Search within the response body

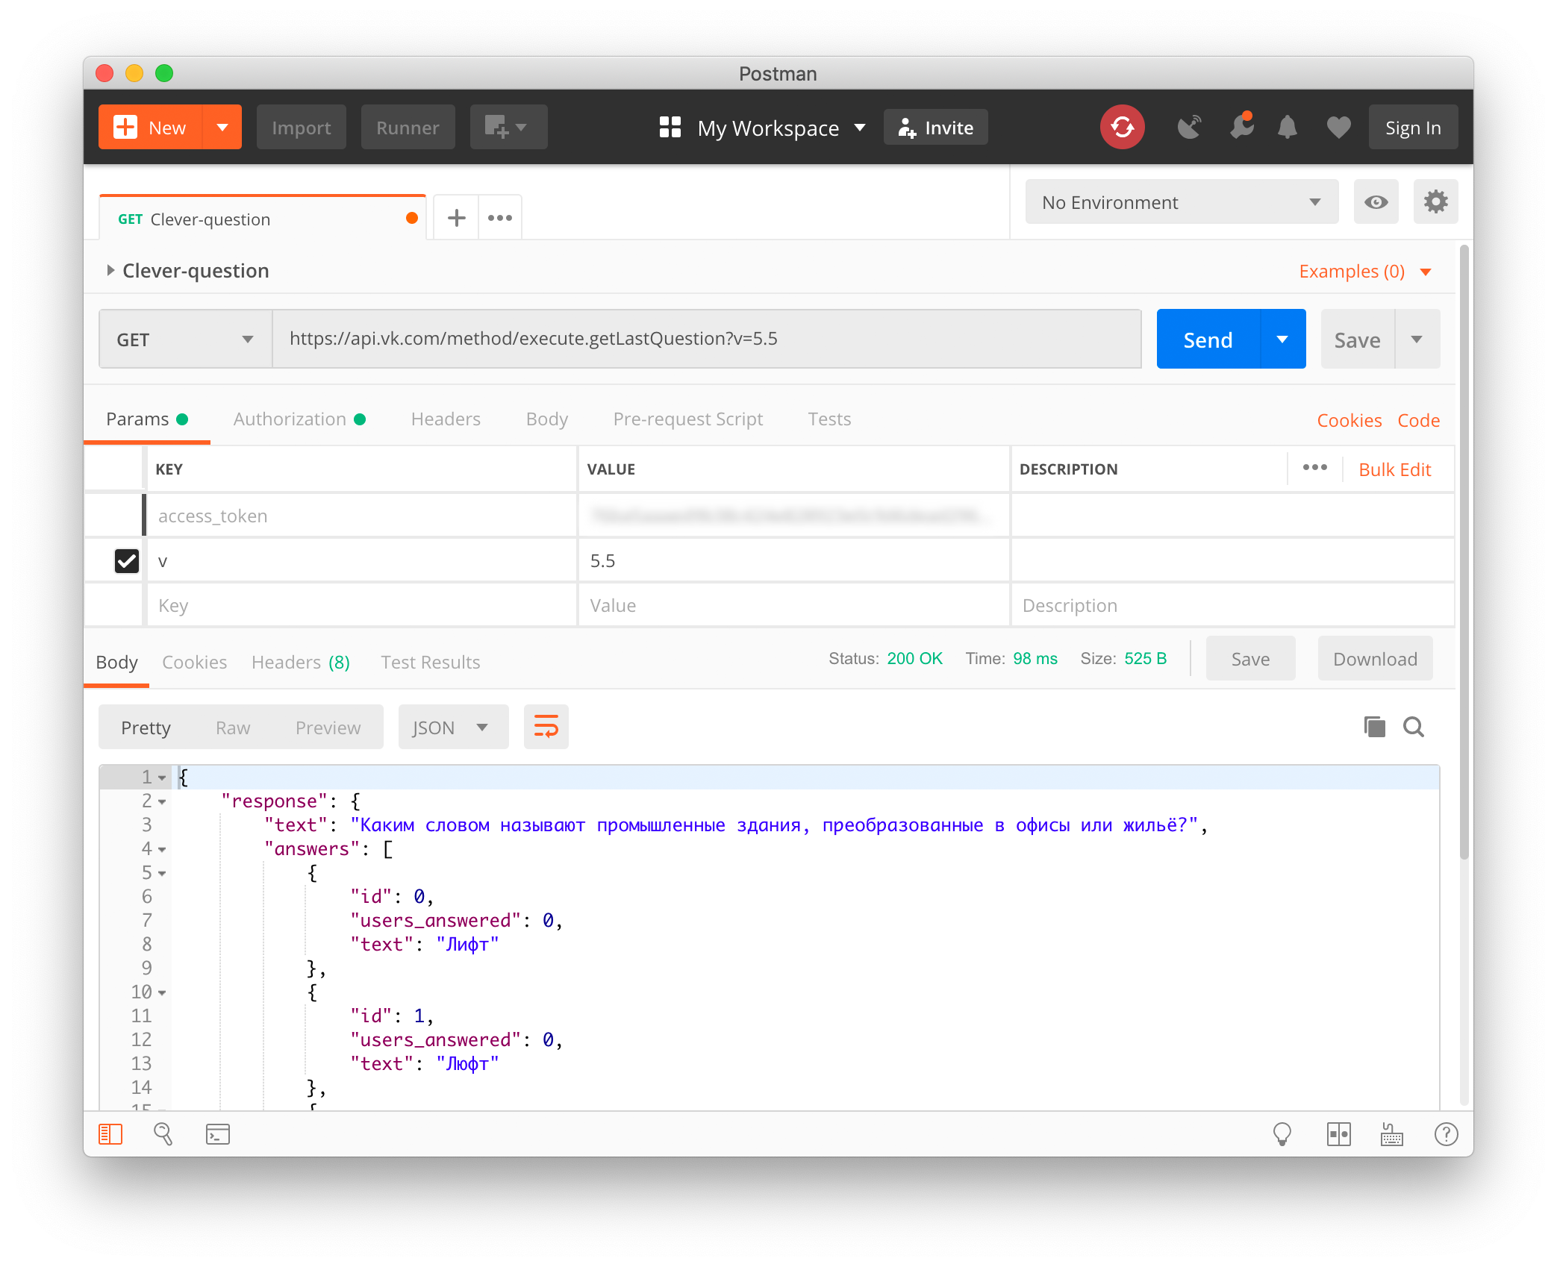point(1413,727)
